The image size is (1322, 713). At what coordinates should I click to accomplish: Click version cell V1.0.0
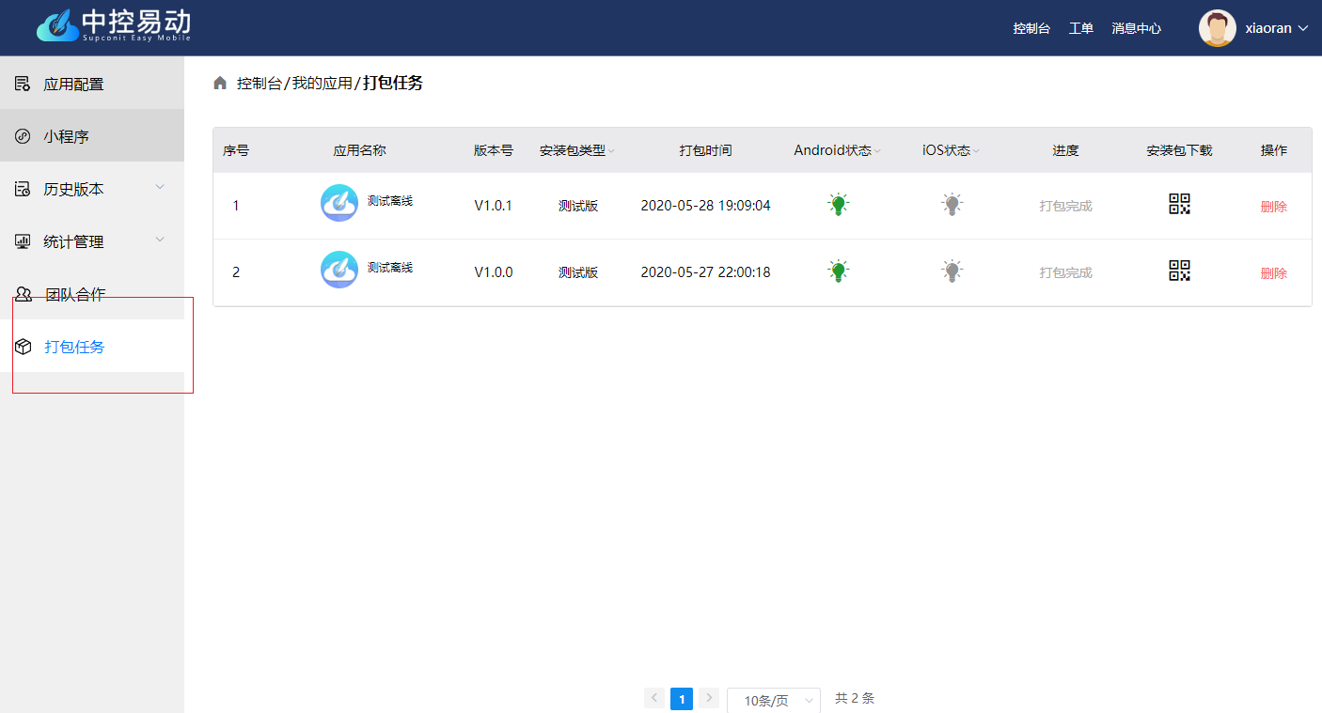493,272
